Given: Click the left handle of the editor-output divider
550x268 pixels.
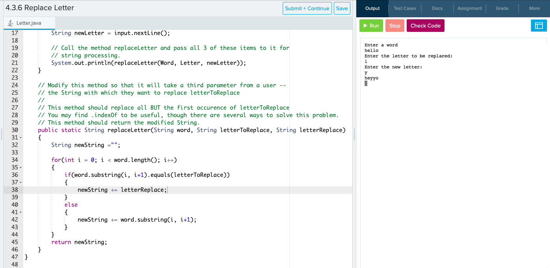Looking at the screenshot, I should pyautogui.click(x=354, y=134).
